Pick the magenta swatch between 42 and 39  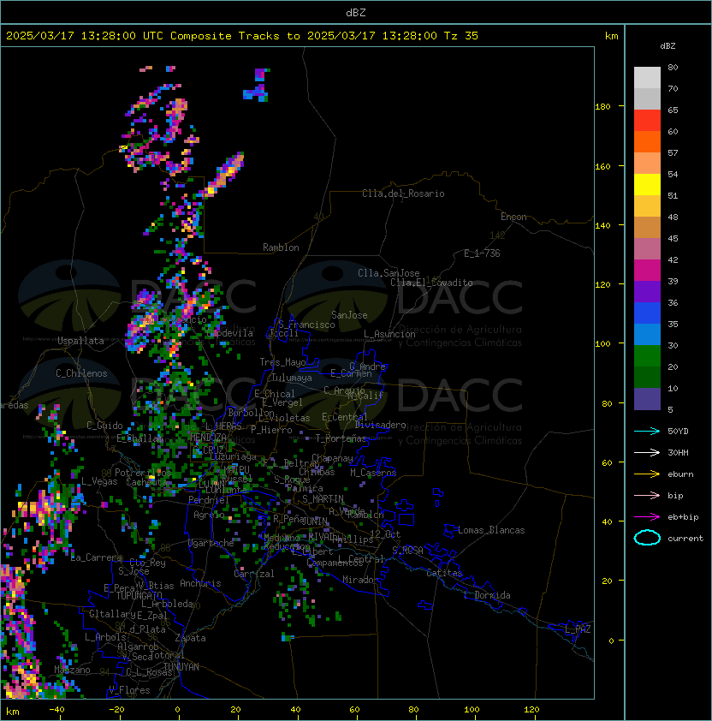(x=647, y=271)
